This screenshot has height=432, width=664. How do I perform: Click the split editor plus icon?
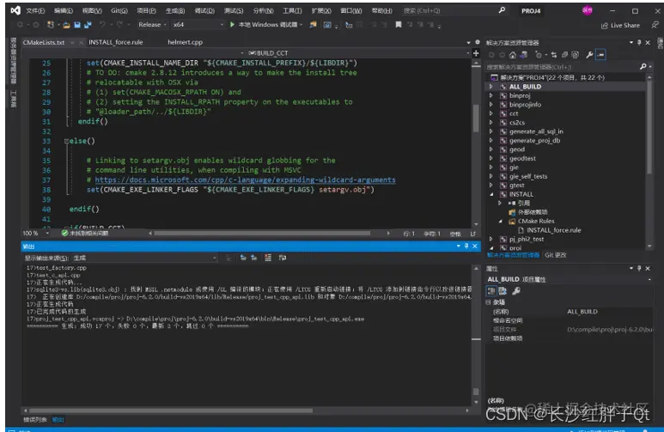click(x=476, y=53)
